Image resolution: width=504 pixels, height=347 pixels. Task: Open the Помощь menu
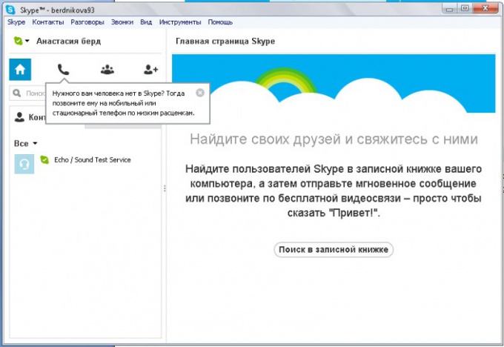(x=220, y=22)
